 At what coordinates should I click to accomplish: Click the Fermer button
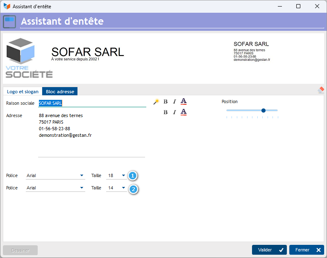(x=307, y=250)
